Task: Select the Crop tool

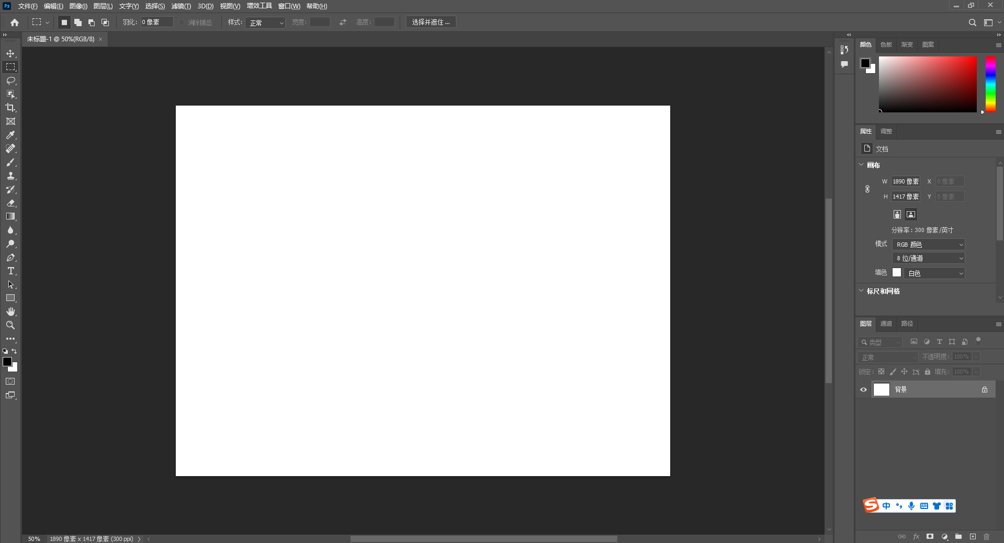Action: [x=10, y=108]
